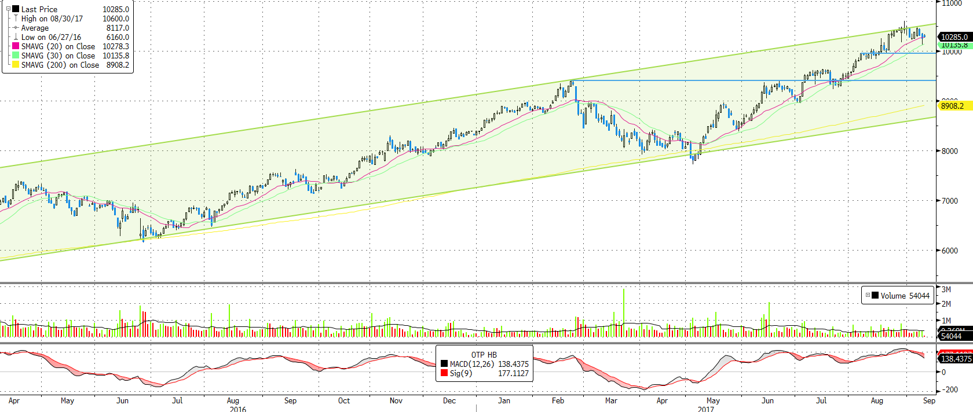
Task: Click the 10285.0 price tag on axis
Action: [x=954, y=37]
